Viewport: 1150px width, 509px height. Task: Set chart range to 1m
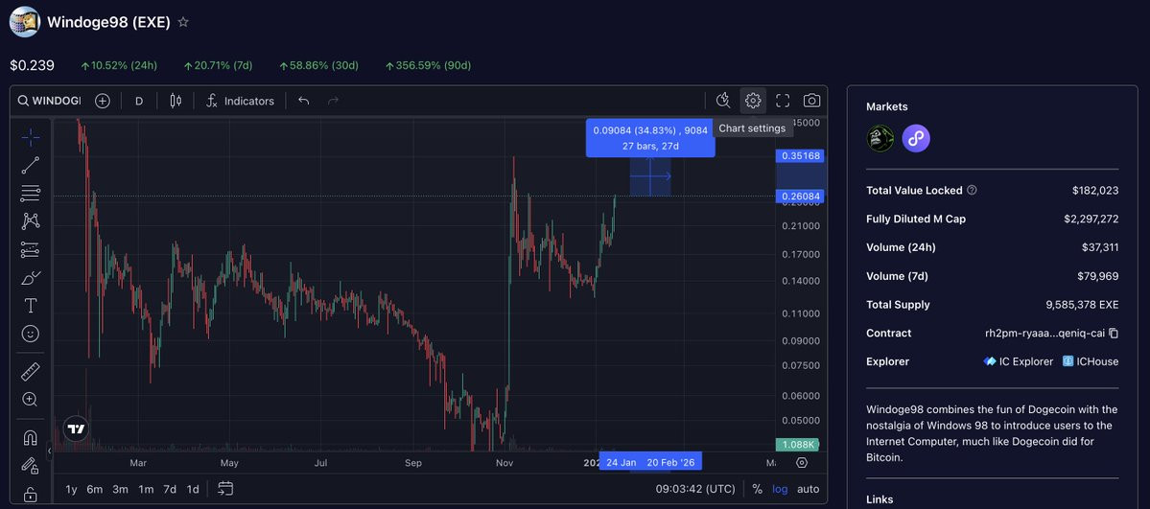pos(146,489)
